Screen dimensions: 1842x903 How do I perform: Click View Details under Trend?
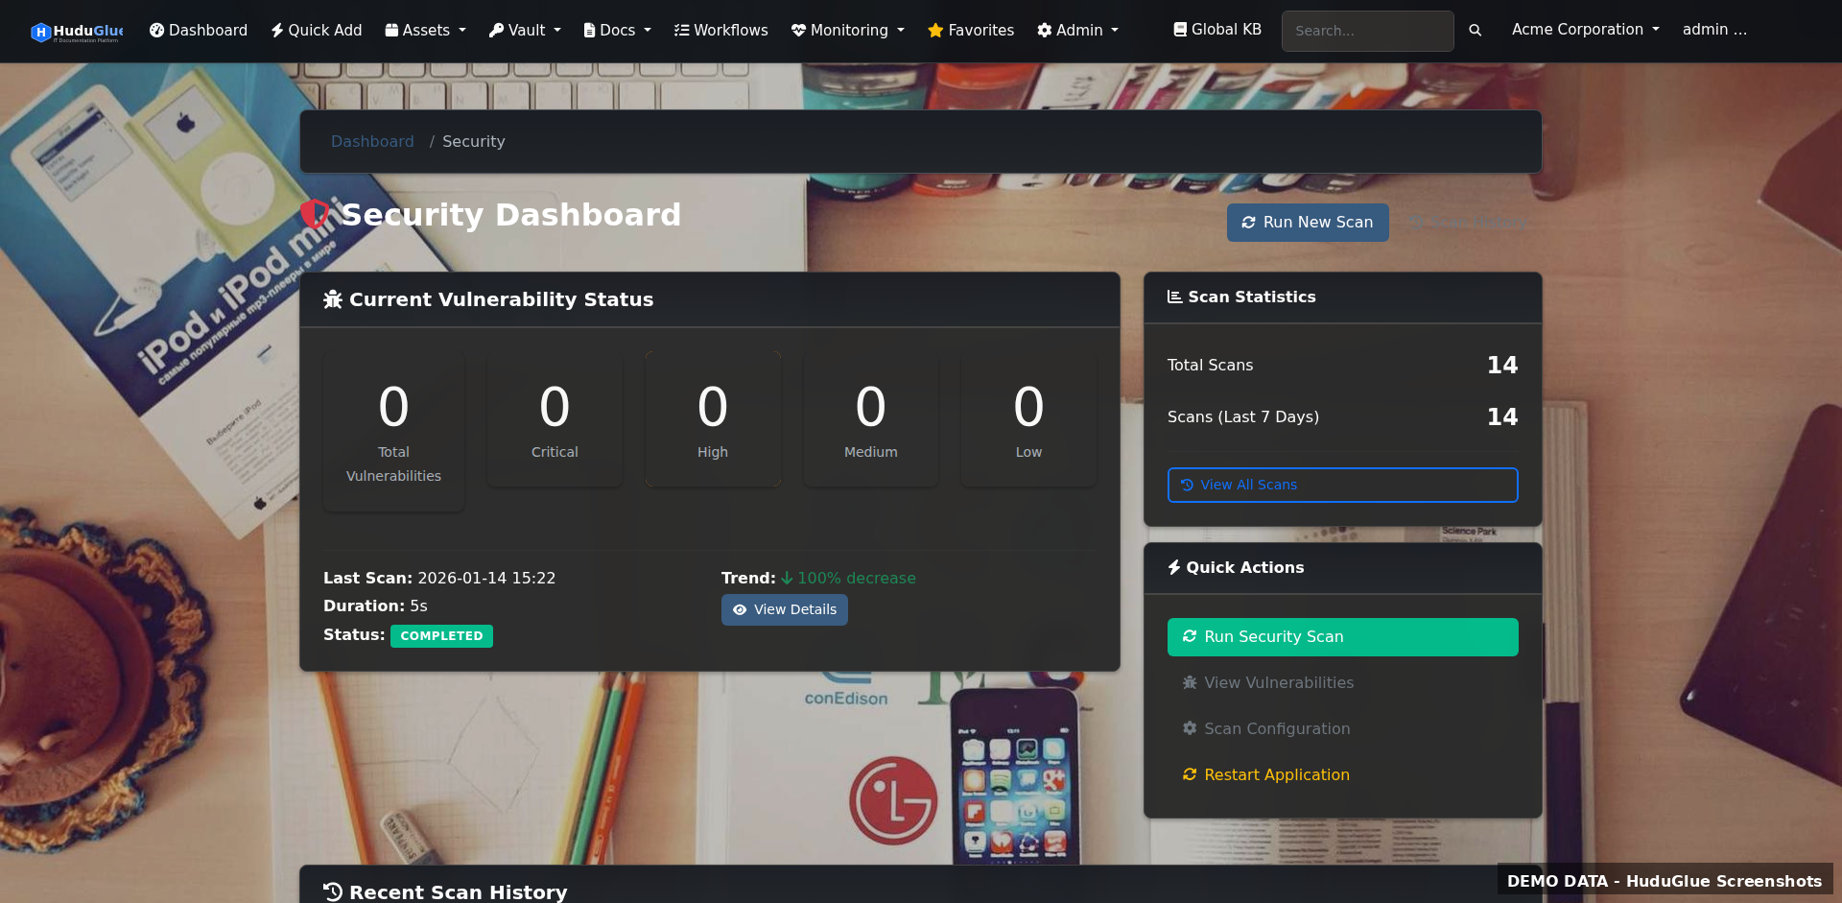tap(784, 609)
